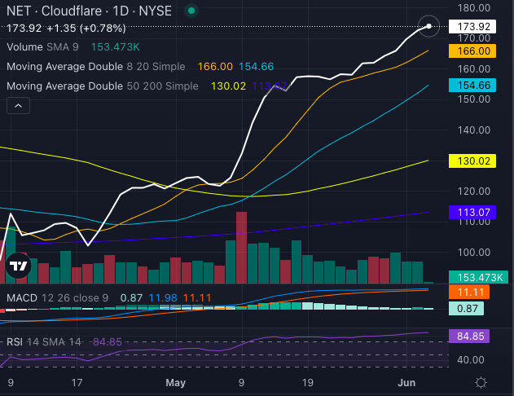Click the 150.00 price scale value
Screen dimensions: 514x396
474,99
